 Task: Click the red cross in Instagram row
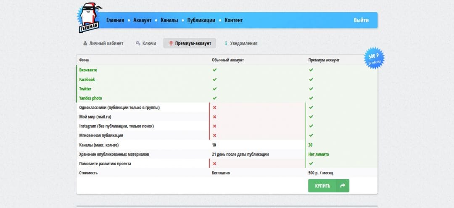coord(214,126)
